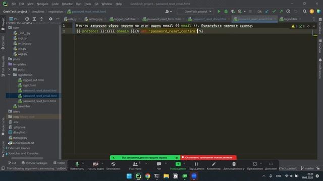Commit changes with the green checkmark

coord(274,12)
